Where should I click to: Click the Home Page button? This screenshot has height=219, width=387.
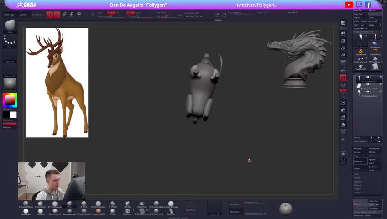click(9, 15)
